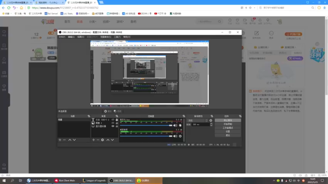
Task: Toggle visibility of the text GDI+ source
Action: pos(113,120)
